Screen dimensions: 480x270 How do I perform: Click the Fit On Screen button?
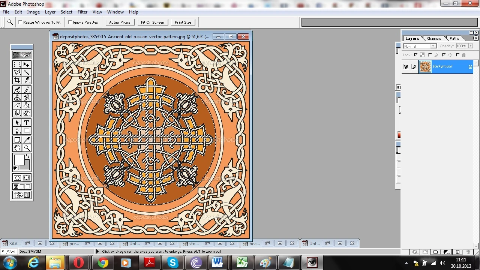click(x=152, y=22)
